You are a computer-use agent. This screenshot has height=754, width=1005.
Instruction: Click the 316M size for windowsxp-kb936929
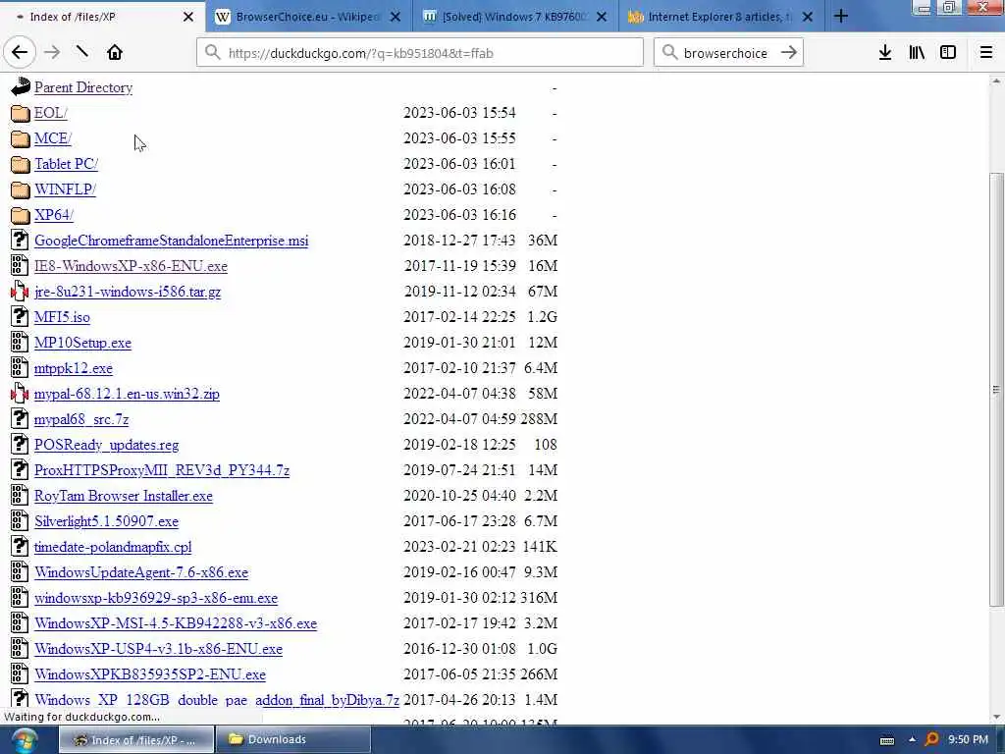coord(539,598)
